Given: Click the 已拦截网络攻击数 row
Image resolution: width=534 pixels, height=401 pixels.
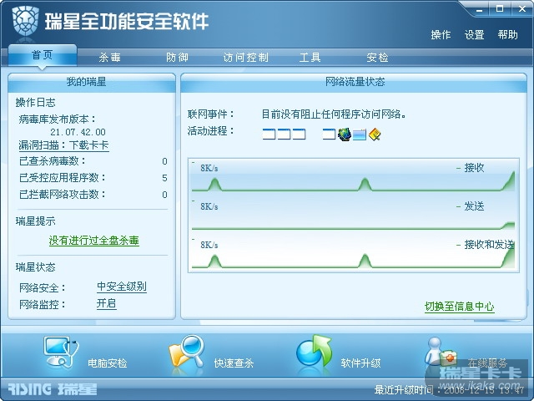Looking at the screenshot, I should (x=93, y=195).
